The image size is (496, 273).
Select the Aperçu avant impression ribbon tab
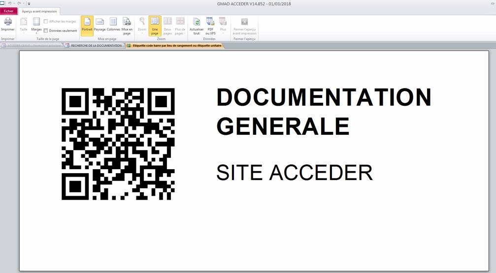[39, 11]
